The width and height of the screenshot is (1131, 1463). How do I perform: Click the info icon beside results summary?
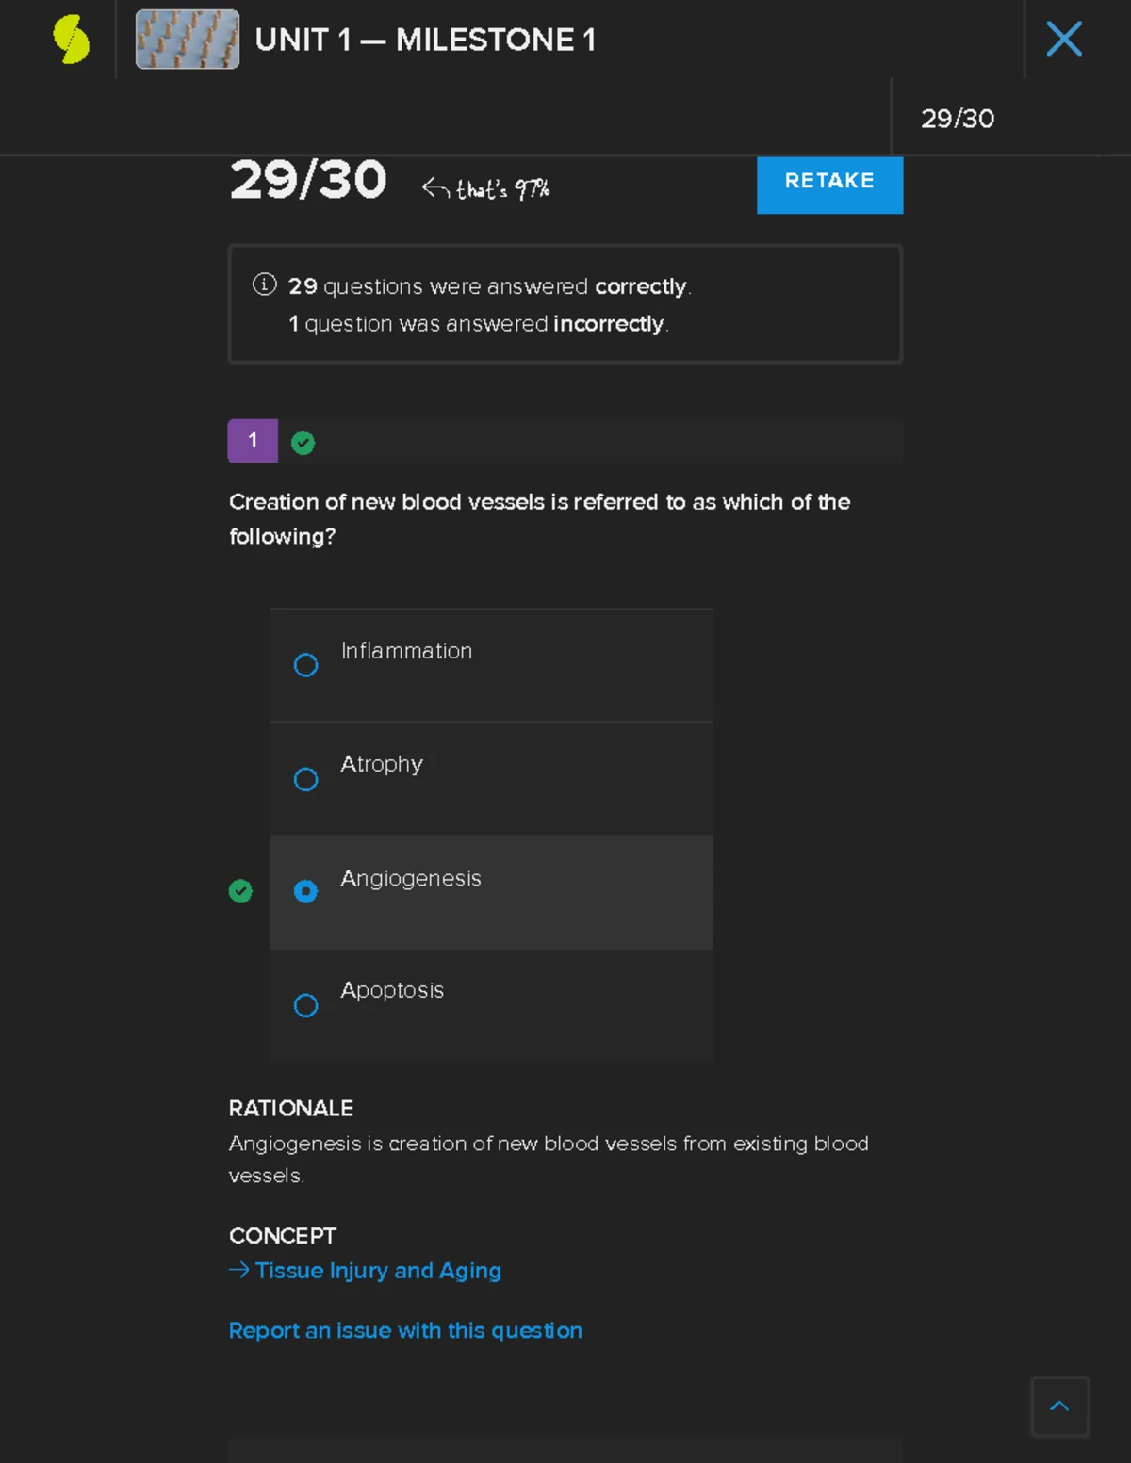(x=264, y=284)
